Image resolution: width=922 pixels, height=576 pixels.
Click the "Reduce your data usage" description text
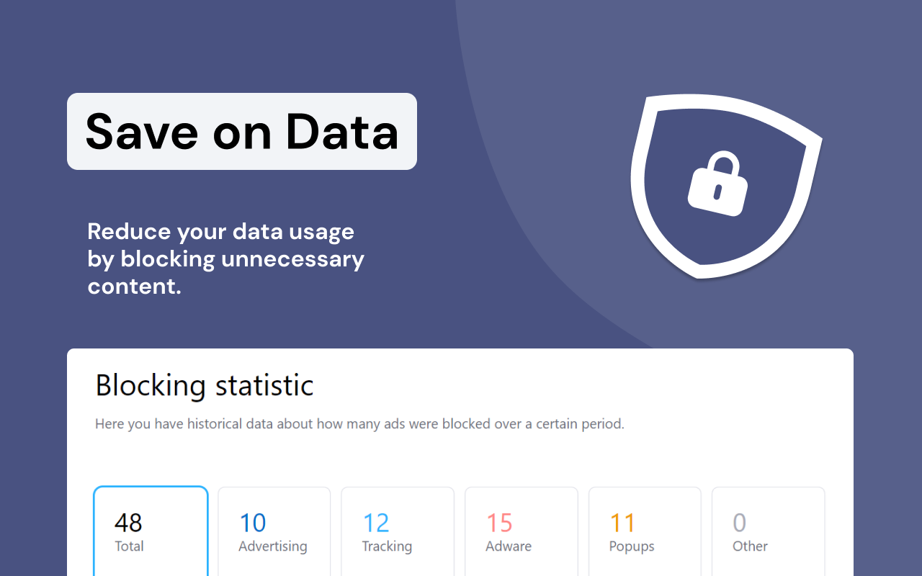click(225, 258)
